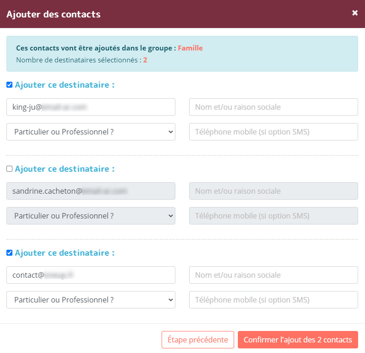The height and width of the screenshot is (353, 365).
Task: Click name field next to sandrine.cacheton email
Action: coord(274,191)
